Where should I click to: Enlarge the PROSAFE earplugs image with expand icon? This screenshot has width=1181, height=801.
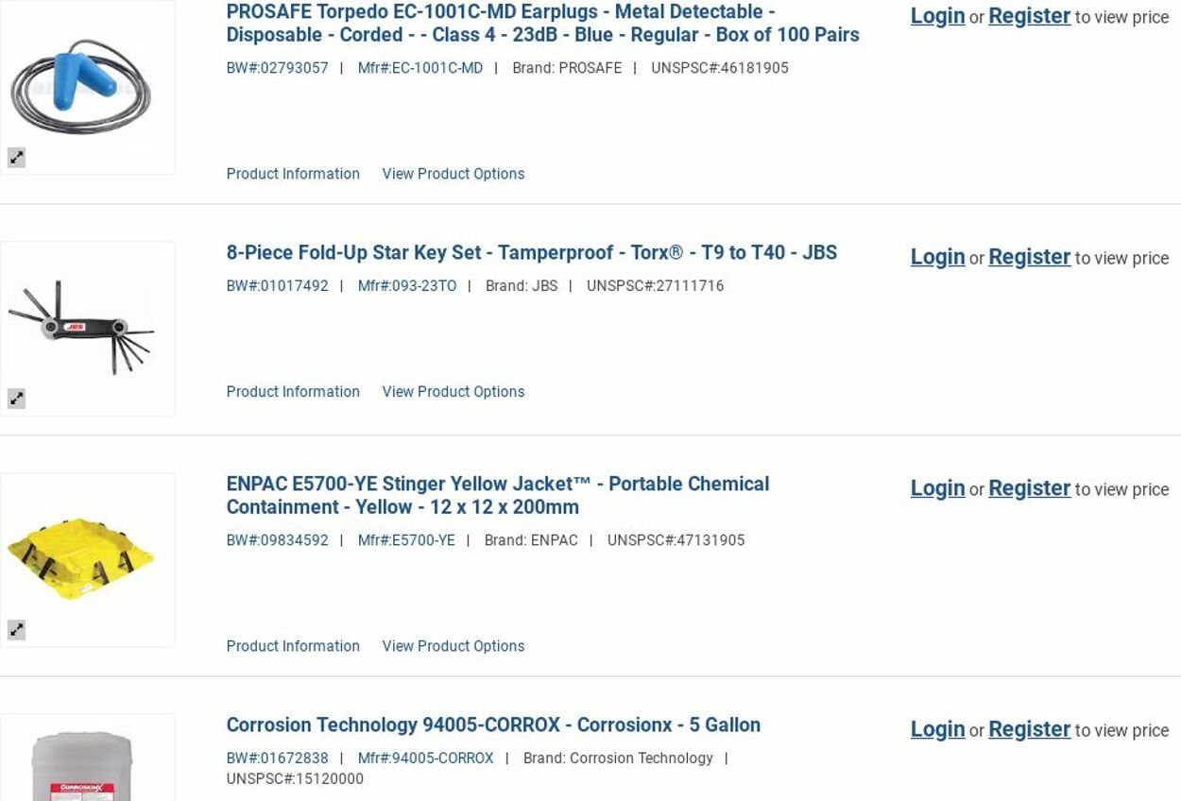[17, 158]
